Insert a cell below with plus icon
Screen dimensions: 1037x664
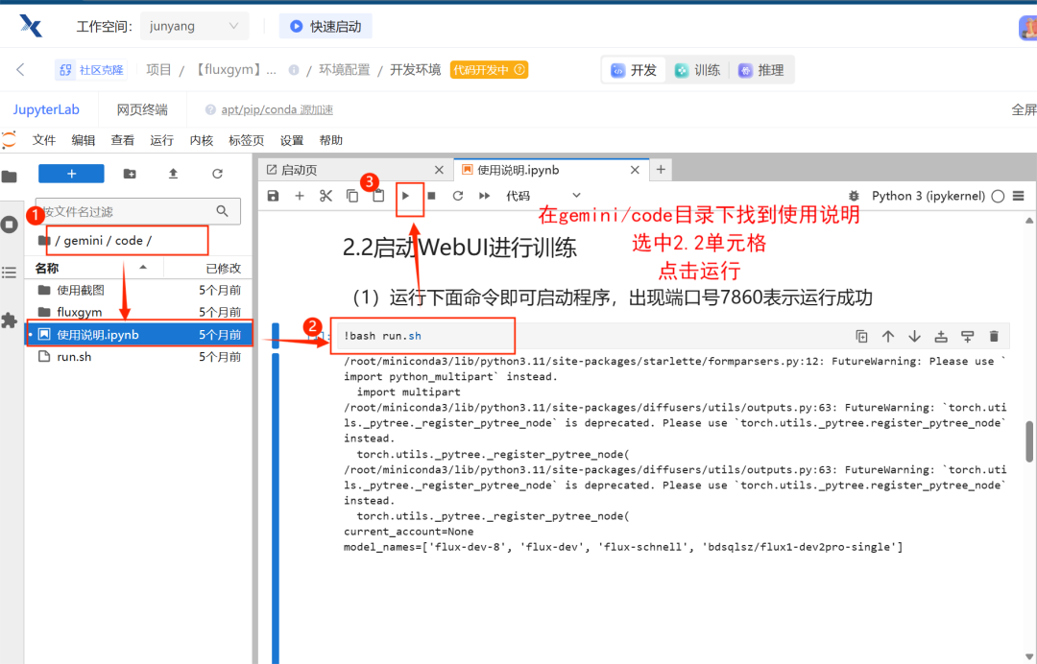point(300,196)
